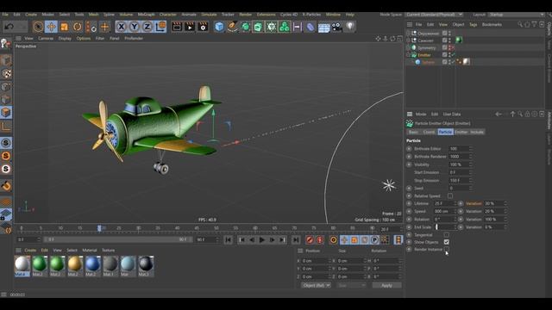The image size is (552, 310).
Task: Select the white Mat.4 material swatch
Action: pos(22,266)
